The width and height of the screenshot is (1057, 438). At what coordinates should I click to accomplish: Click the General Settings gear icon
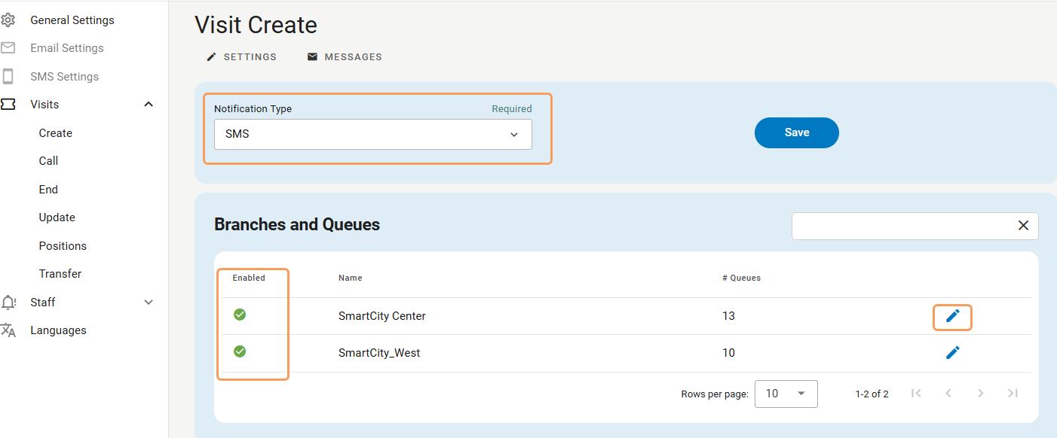[8, 20]
